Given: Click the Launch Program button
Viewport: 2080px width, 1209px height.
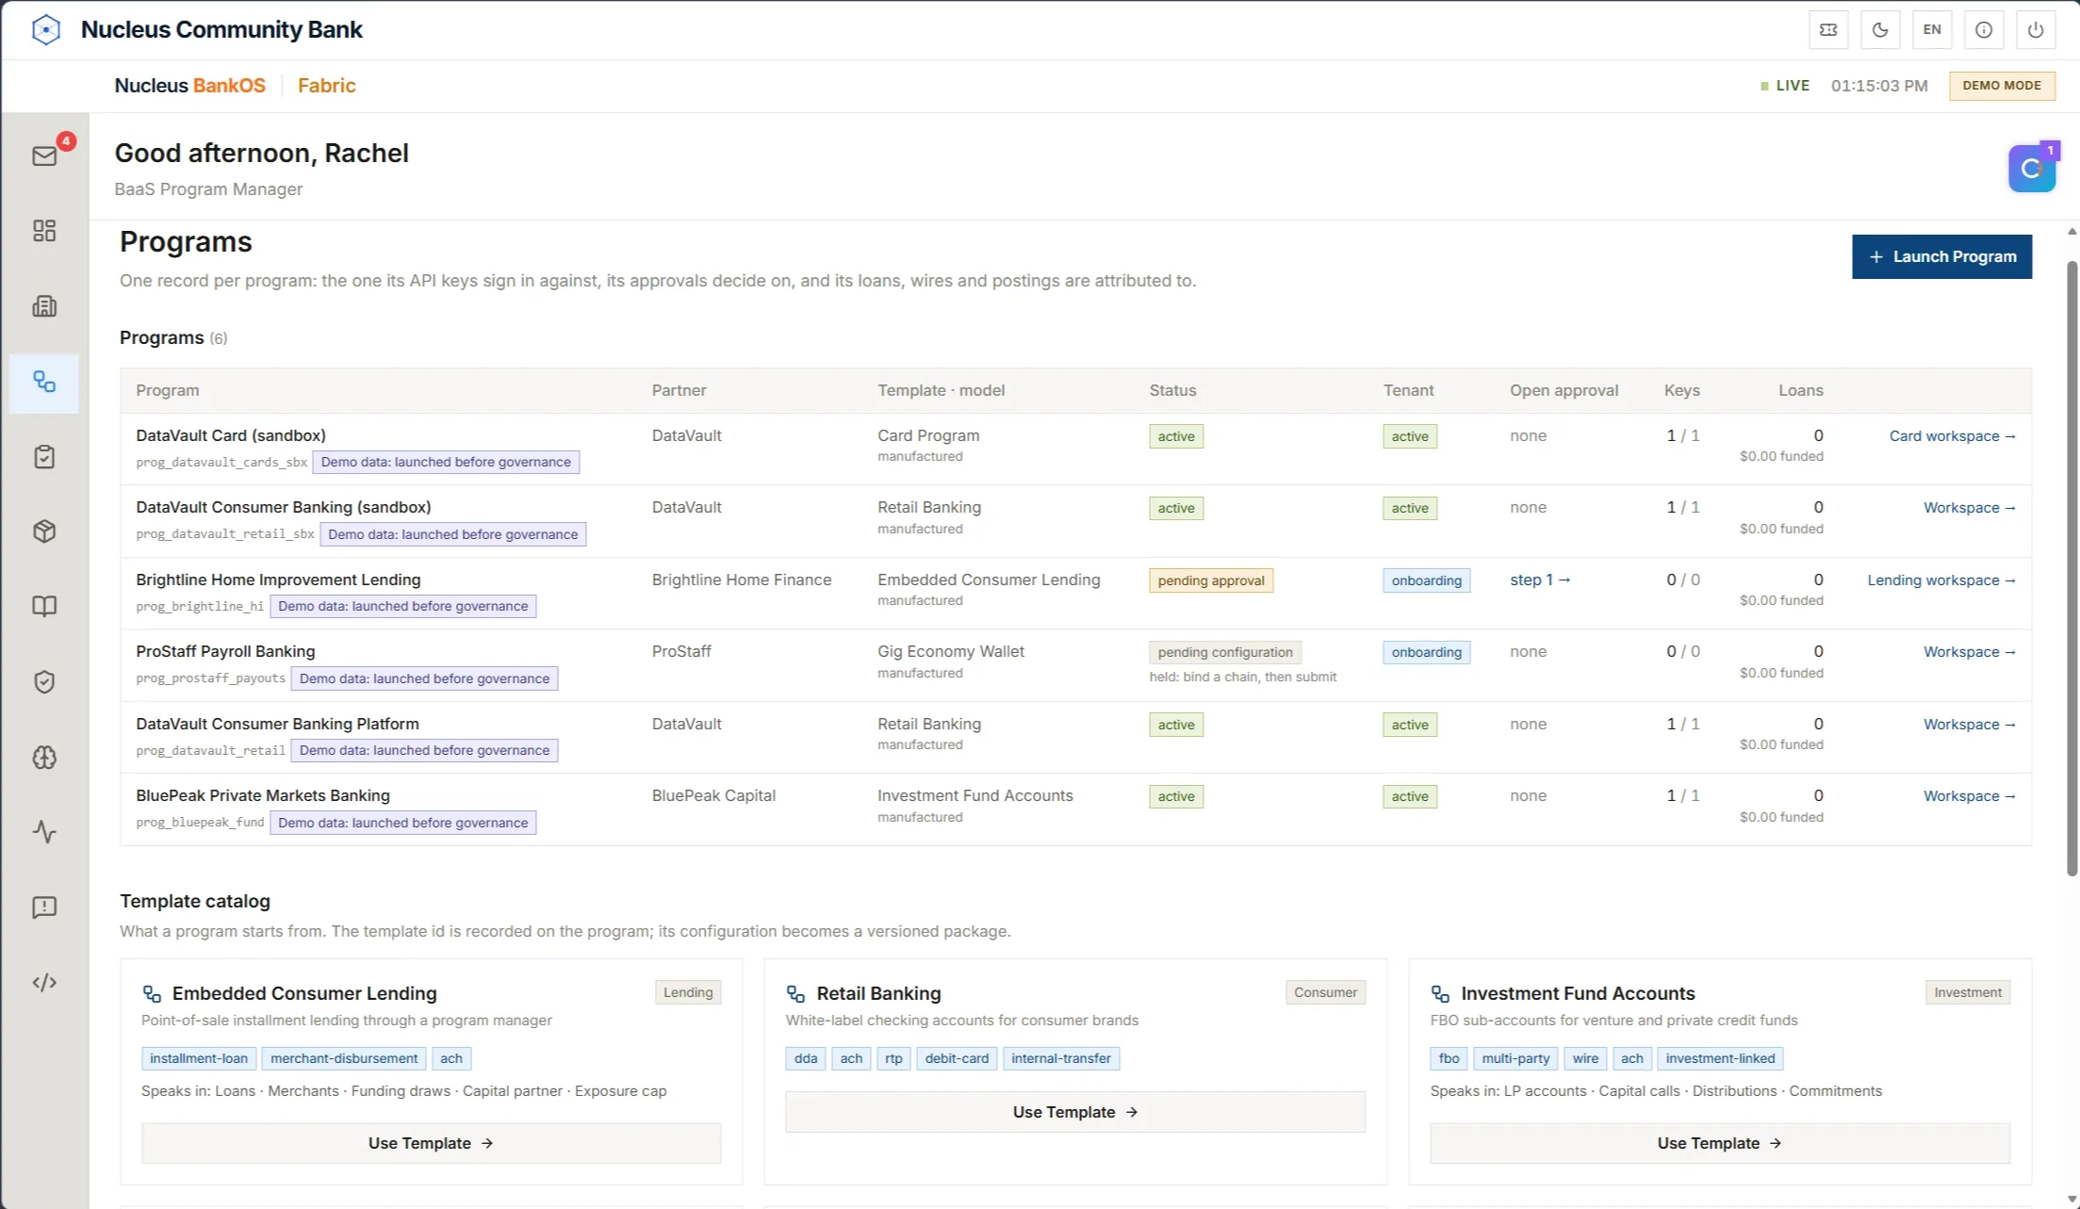Looking at the screenshot, I should click(x=1941, y=256).
